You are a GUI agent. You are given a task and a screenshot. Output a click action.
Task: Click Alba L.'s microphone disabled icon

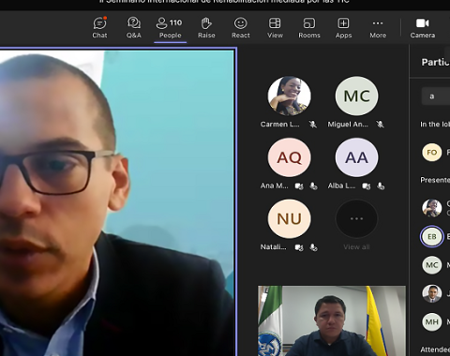tap(381, 186)
